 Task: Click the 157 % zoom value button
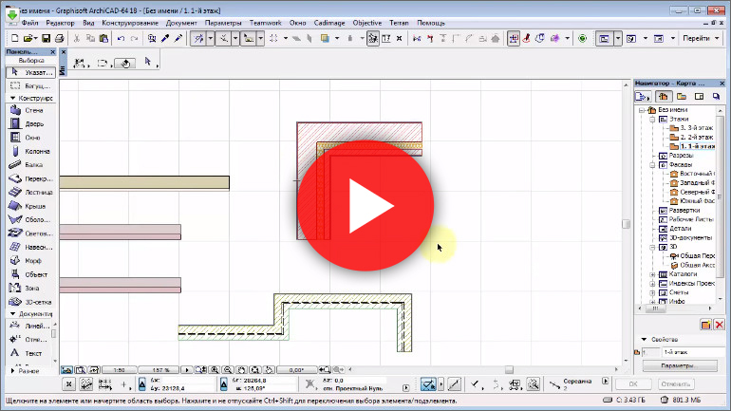[159, 370]
